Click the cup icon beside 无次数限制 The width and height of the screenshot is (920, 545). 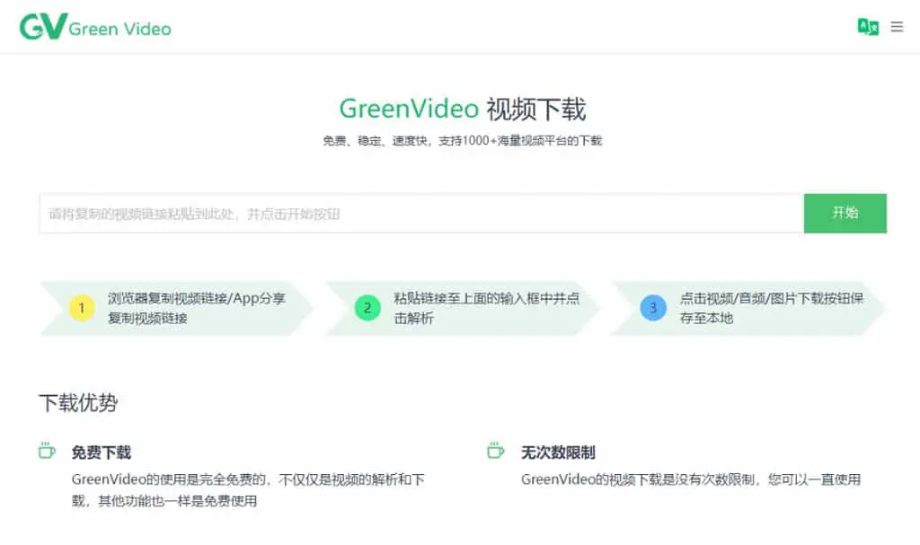click(x=496, y=450)
